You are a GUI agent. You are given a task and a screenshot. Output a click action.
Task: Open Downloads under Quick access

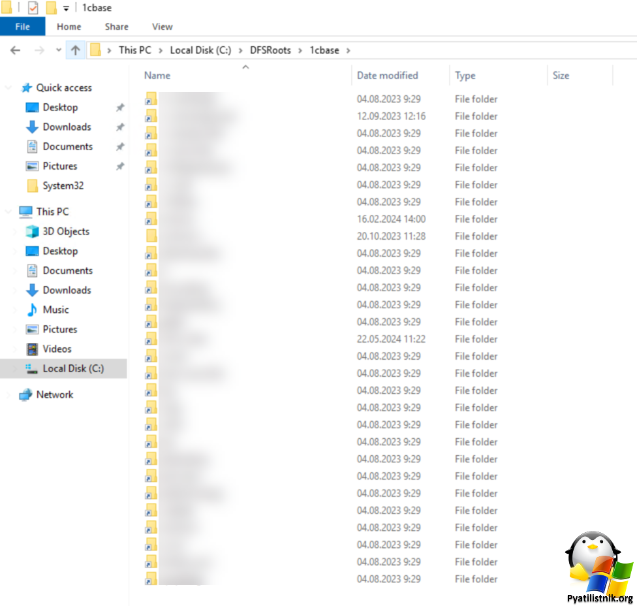point(67,127)
